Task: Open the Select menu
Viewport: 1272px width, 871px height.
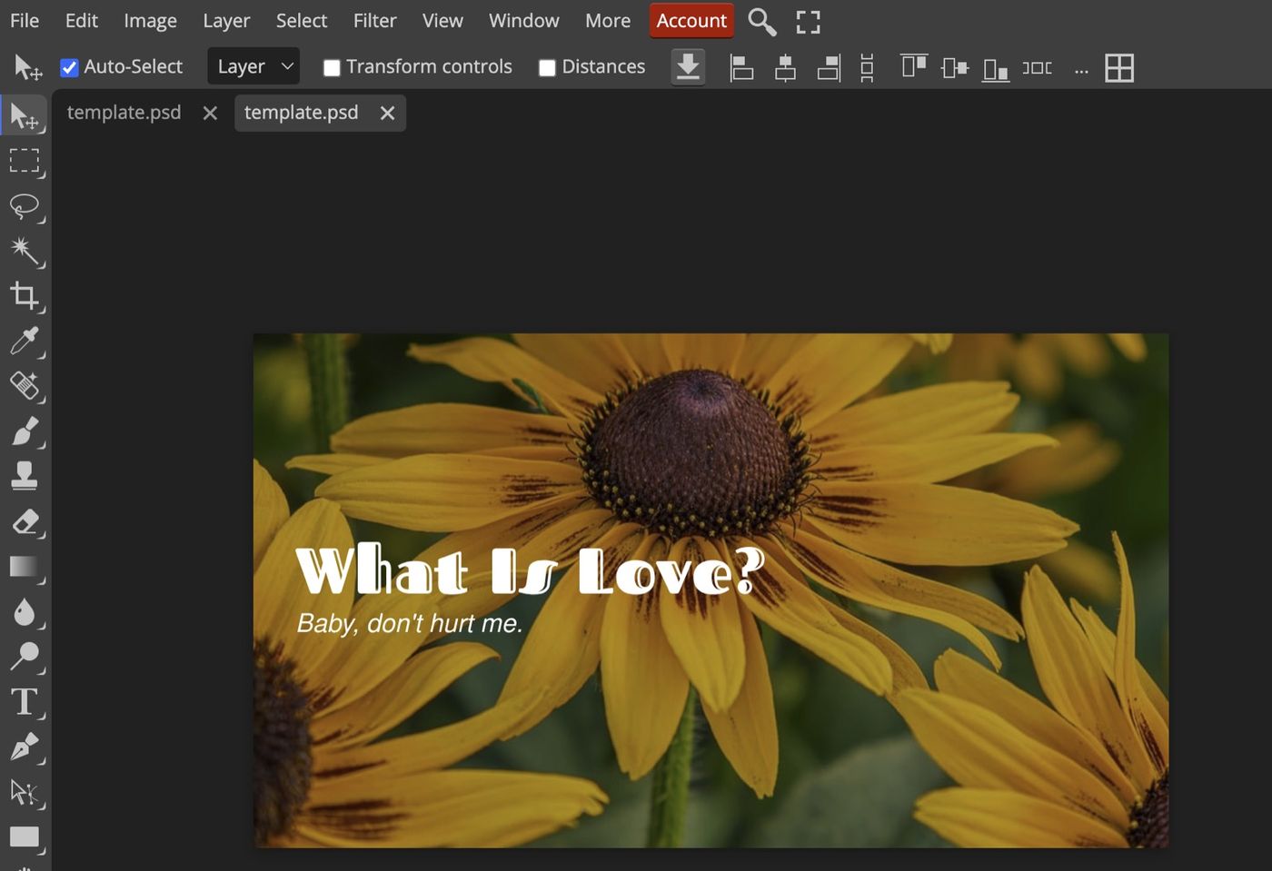Action: (302, 20)
